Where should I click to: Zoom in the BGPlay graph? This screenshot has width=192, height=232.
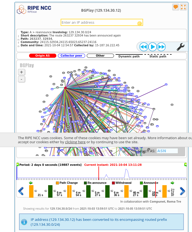(21, 72)
